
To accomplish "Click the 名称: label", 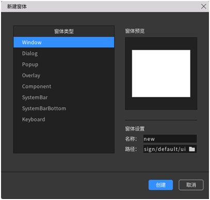I will (x=131, y=139).
